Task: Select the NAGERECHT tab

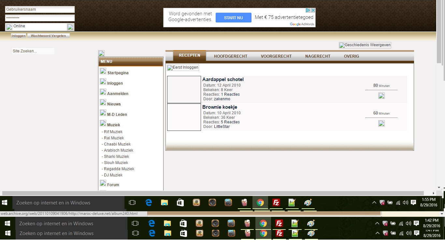Action: click(318, 56)
